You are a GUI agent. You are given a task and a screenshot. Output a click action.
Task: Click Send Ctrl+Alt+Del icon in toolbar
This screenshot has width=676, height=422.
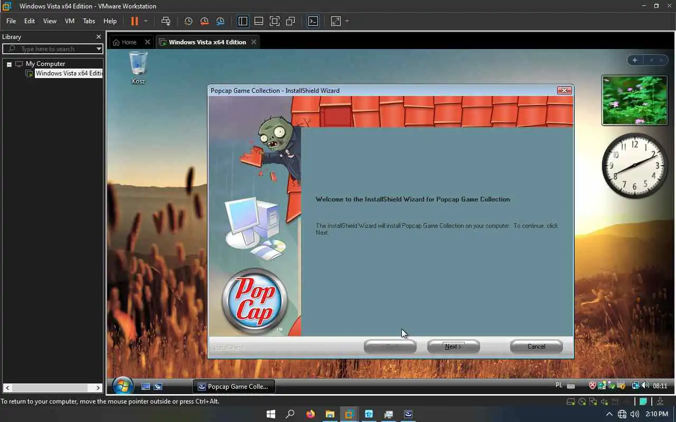pos(166,21)
